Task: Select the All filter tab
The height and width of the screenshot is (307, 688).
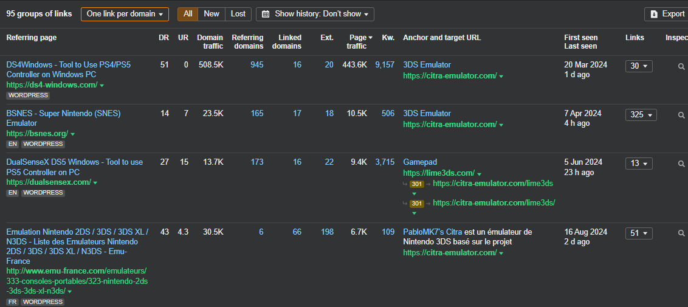Action: tap(188, 14)
